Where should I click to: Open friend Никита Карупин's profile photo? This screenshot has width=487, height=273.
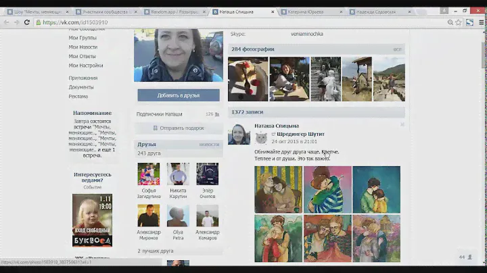point(178,174)
